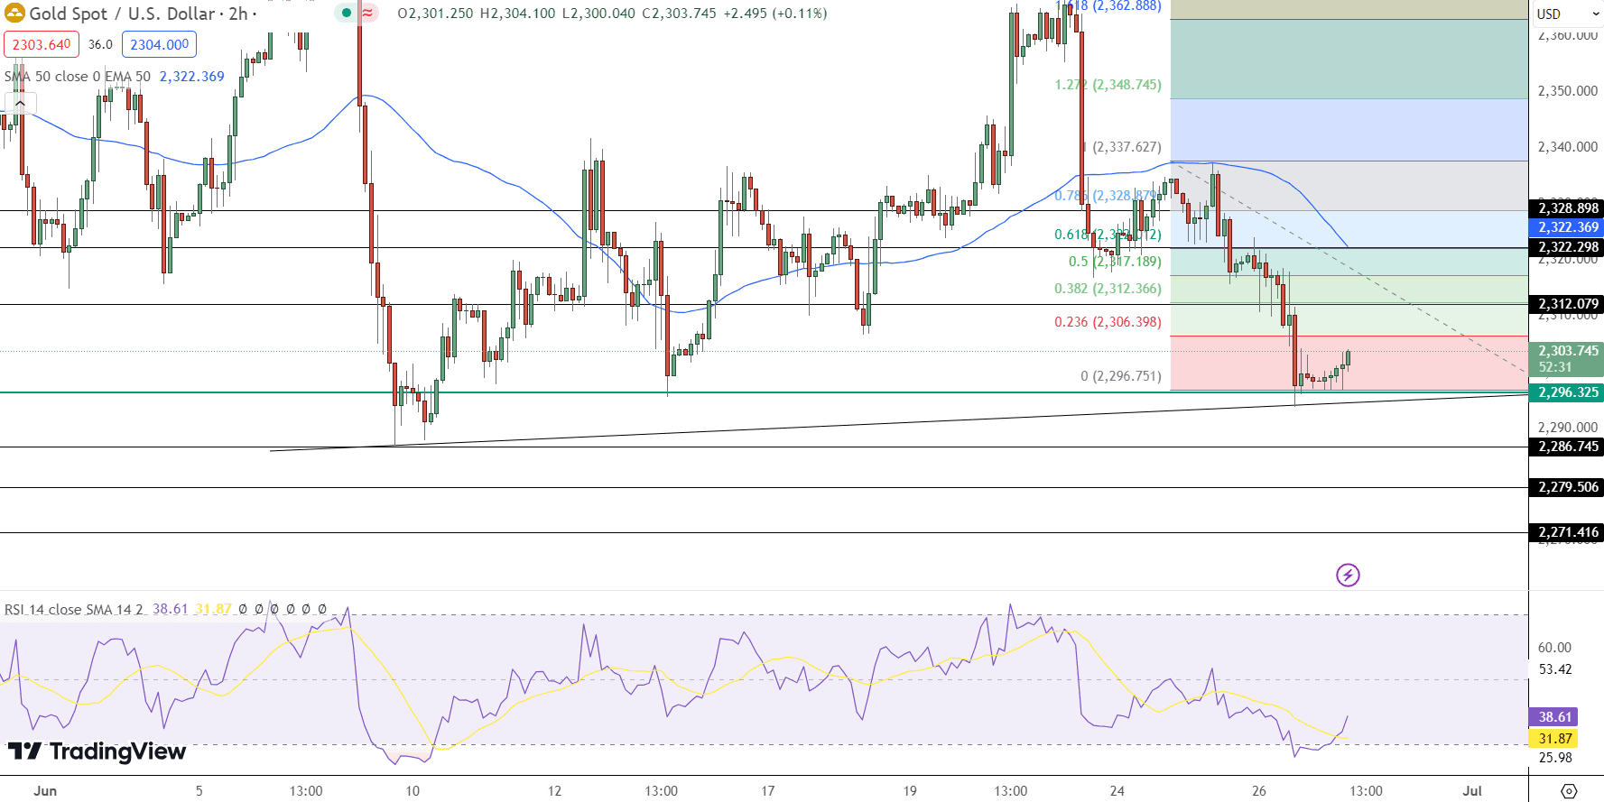Click the 2h interval label

(x=237, y=14)
